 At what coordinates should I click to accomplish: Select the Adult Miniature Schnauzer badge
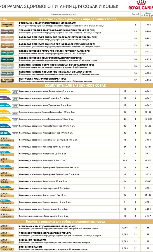pos(7,139)
